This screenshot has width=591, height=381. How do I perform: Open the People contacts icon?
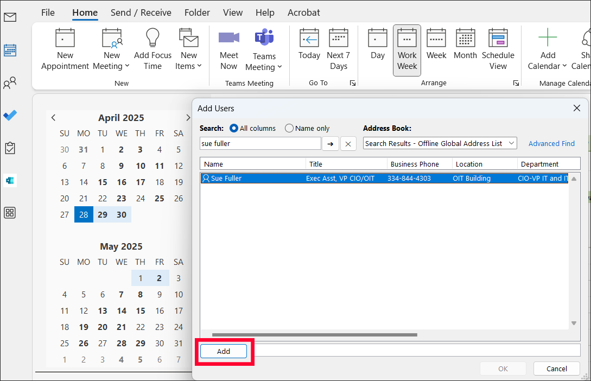tap(10, 82)
